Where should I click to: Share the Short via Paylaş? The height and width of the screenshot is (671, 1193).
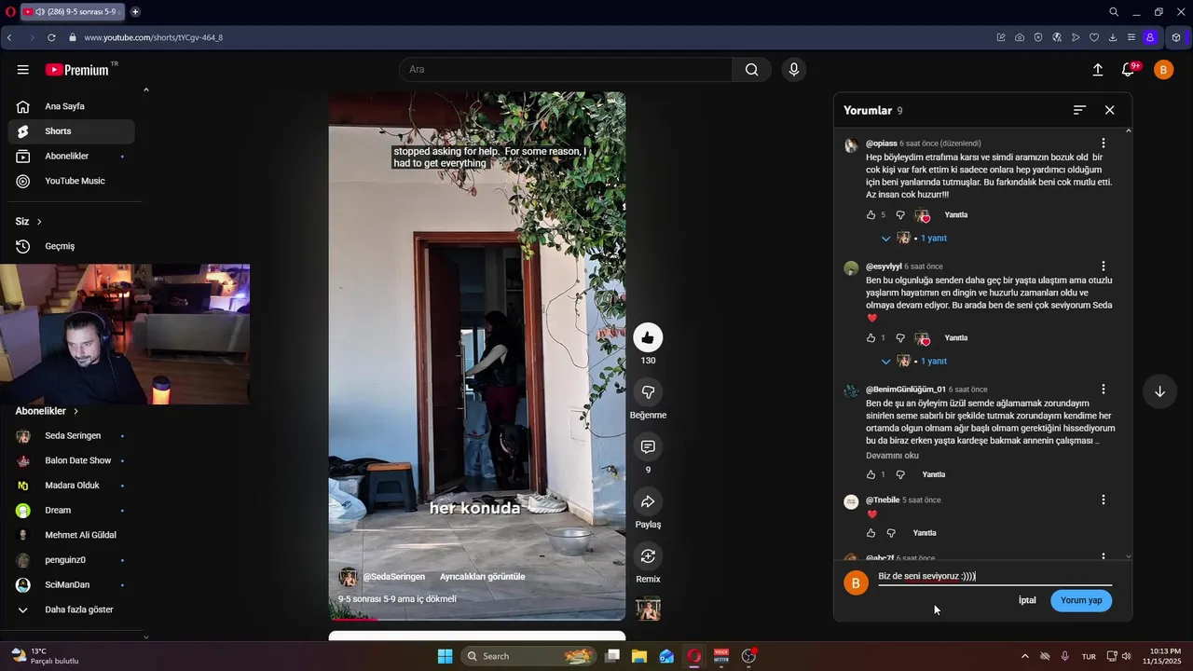648,501
